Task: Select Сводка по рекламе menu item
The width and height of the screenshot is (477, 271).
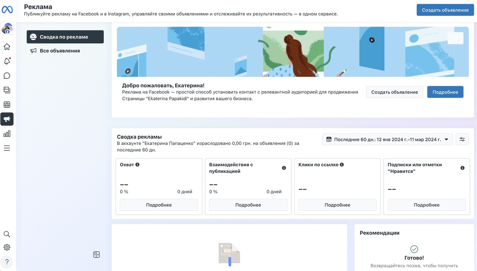Action: (x=65, y=37)
